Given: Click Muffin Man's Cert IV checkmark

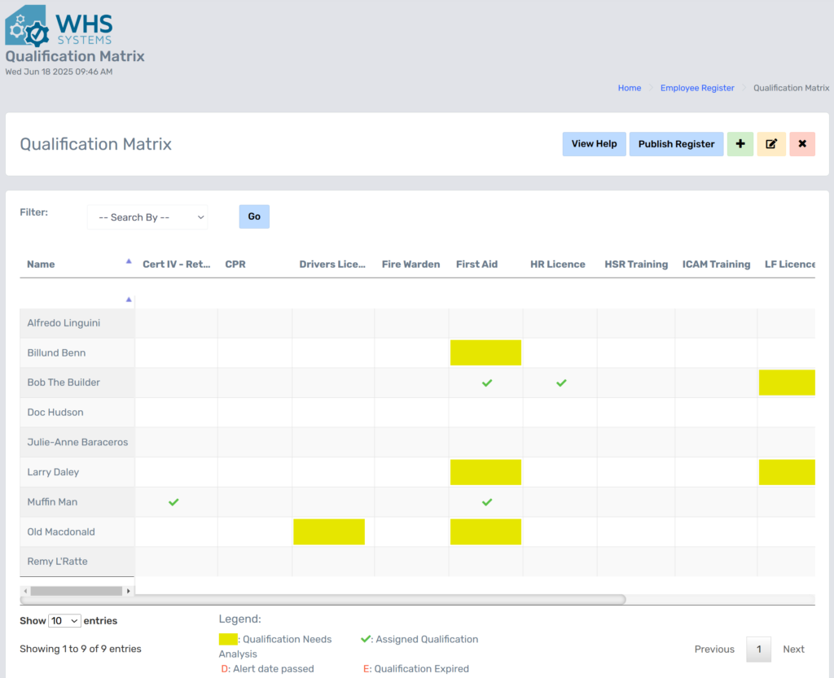Looking at the screenshot, I should click(x=173, y=502).
